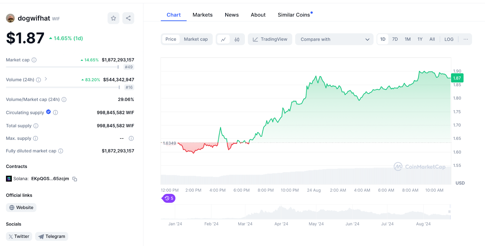This screenshot has height=246, width=485.
Task: Click the share icon next to the star
Action: click(x=128, y=18)
